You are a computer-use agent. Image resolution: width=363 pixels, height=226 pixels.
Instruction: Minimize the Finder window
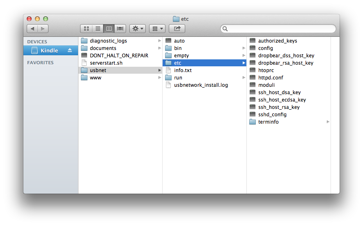coord(37,19)
